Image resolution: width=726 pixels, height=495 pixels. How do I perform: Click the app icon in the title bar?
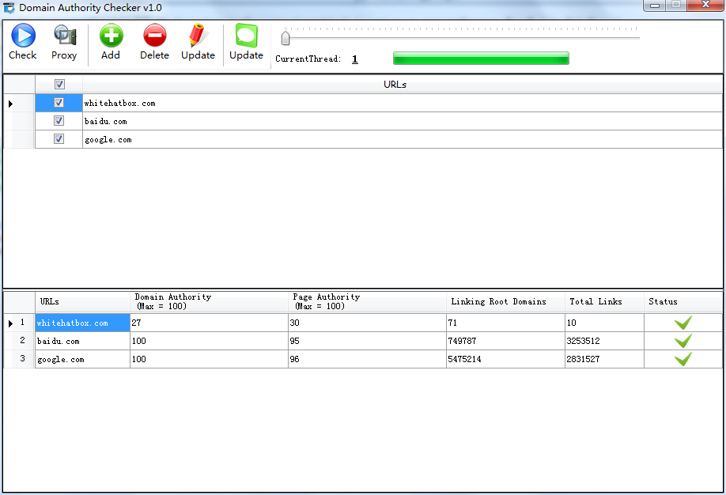click(x=9, y=8)
